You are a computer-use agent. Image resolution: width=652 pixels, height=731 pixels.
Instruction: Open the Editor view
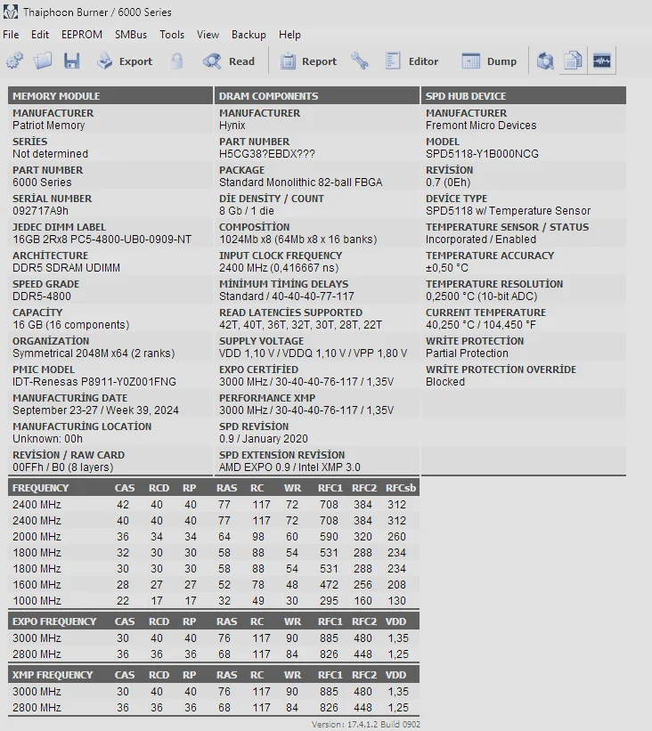click(412, 61)
